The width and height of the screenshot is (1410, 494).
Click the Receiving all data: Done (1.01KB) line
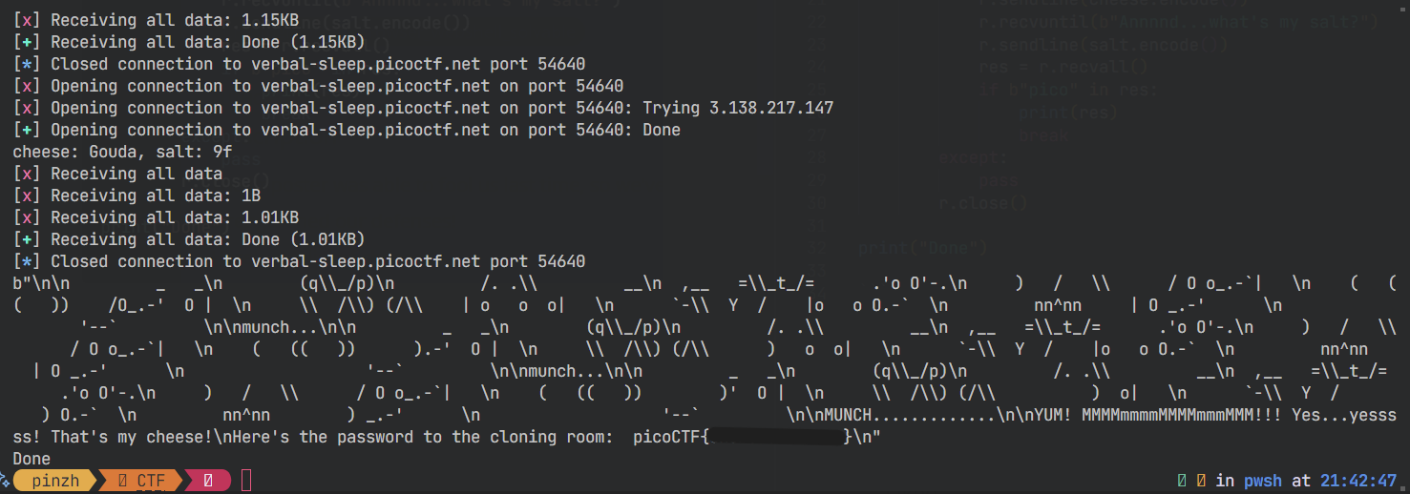pos(189,239)
